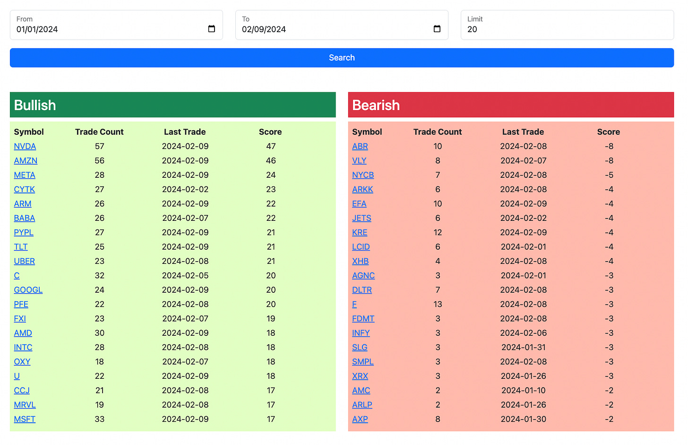
Task: Open the NVDA symbol link
Action: [25, 147]
